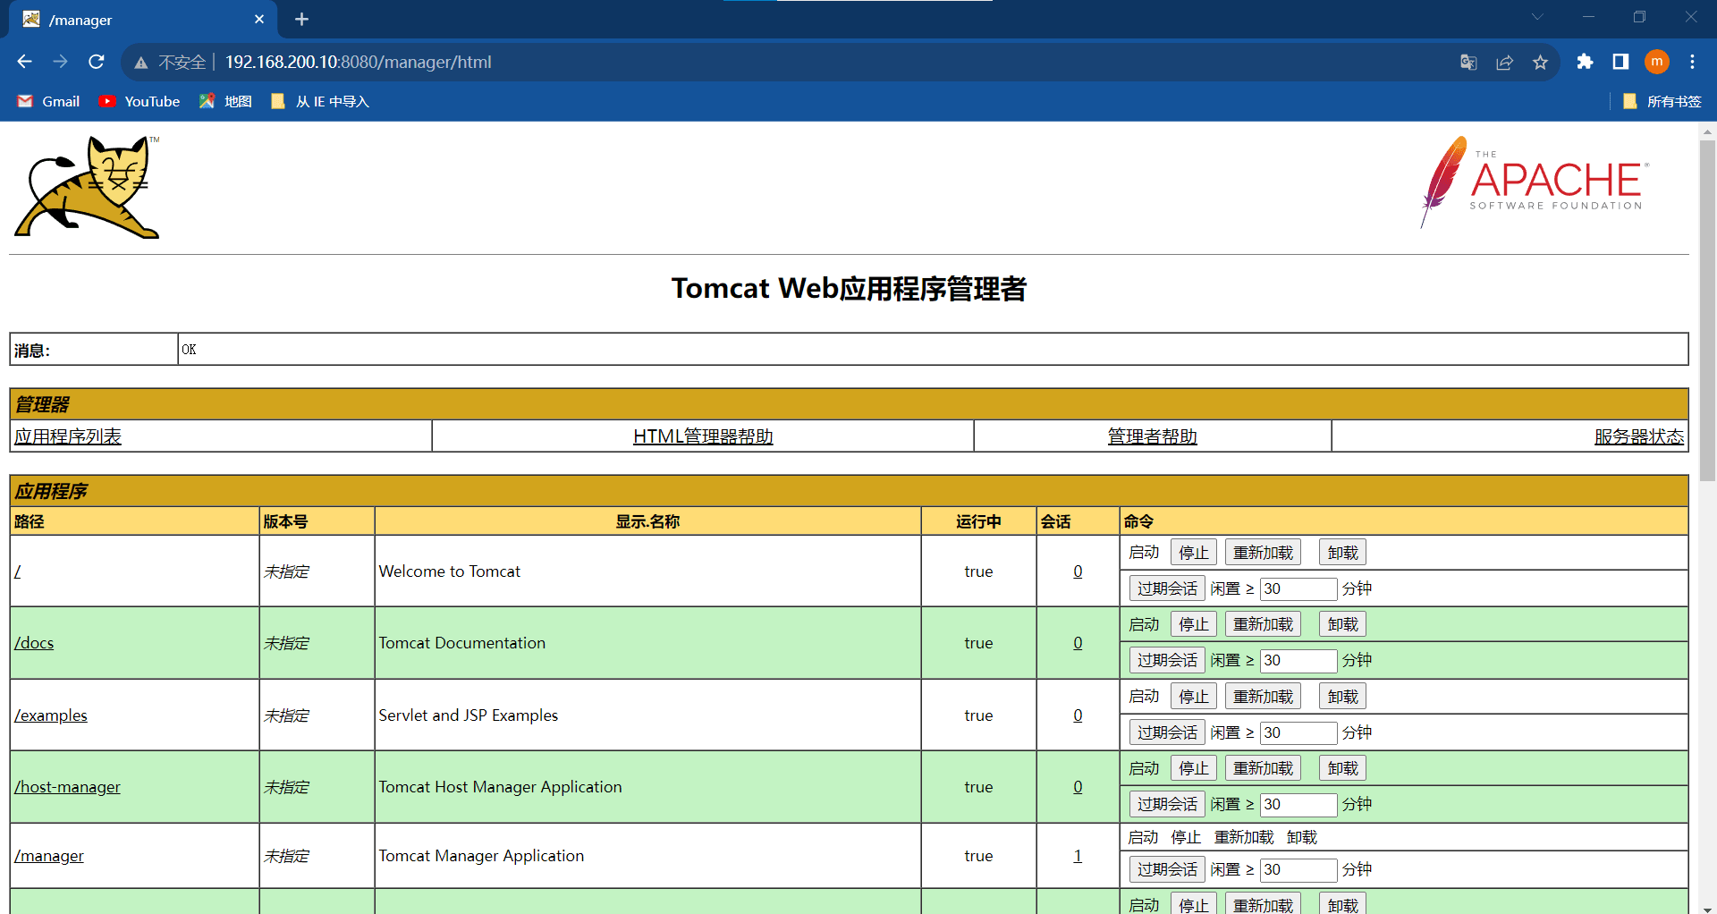Click 停止 for Servlet and JSP Examples
1717x914 pixels.
point(1194,697)
